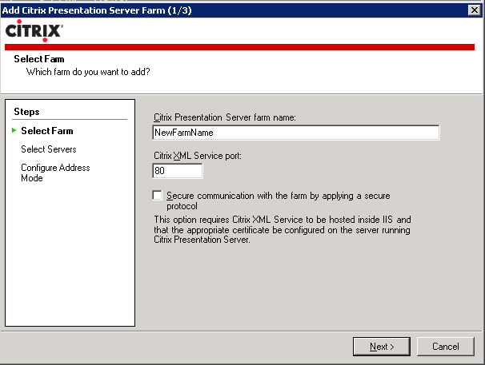Click the Secure communication with the farm label

tap(278, 200)
